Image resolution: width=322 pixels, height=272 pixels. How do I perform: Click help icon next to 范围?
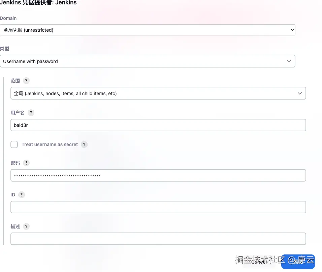click(26, 81)
